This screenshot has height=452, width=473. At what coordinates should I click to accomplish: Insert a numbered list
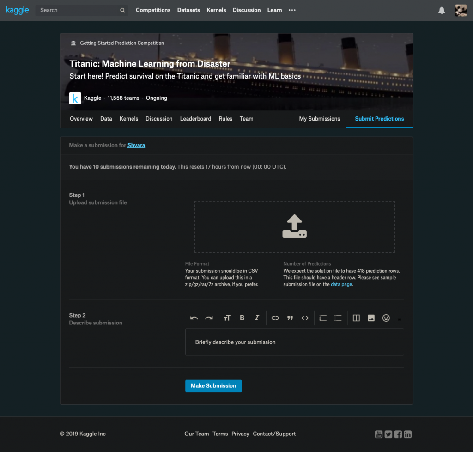coord(323,318)
